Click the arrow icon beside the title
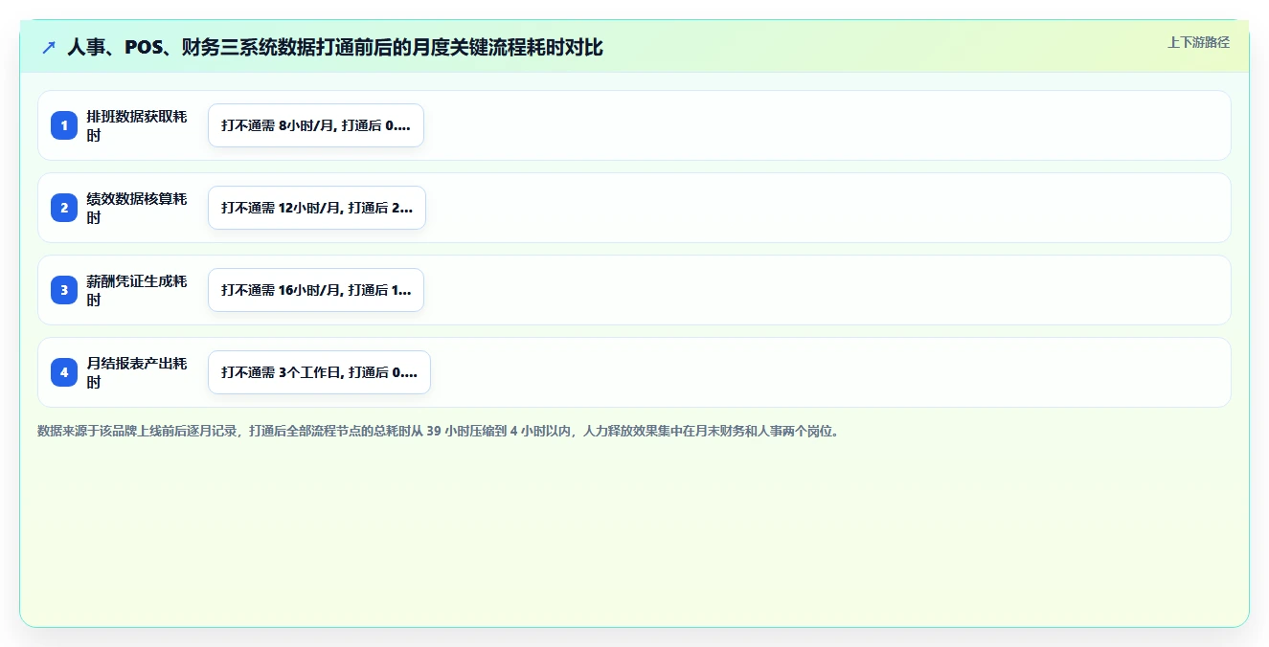Screen dimensions: 1269x647 [49, 47]
